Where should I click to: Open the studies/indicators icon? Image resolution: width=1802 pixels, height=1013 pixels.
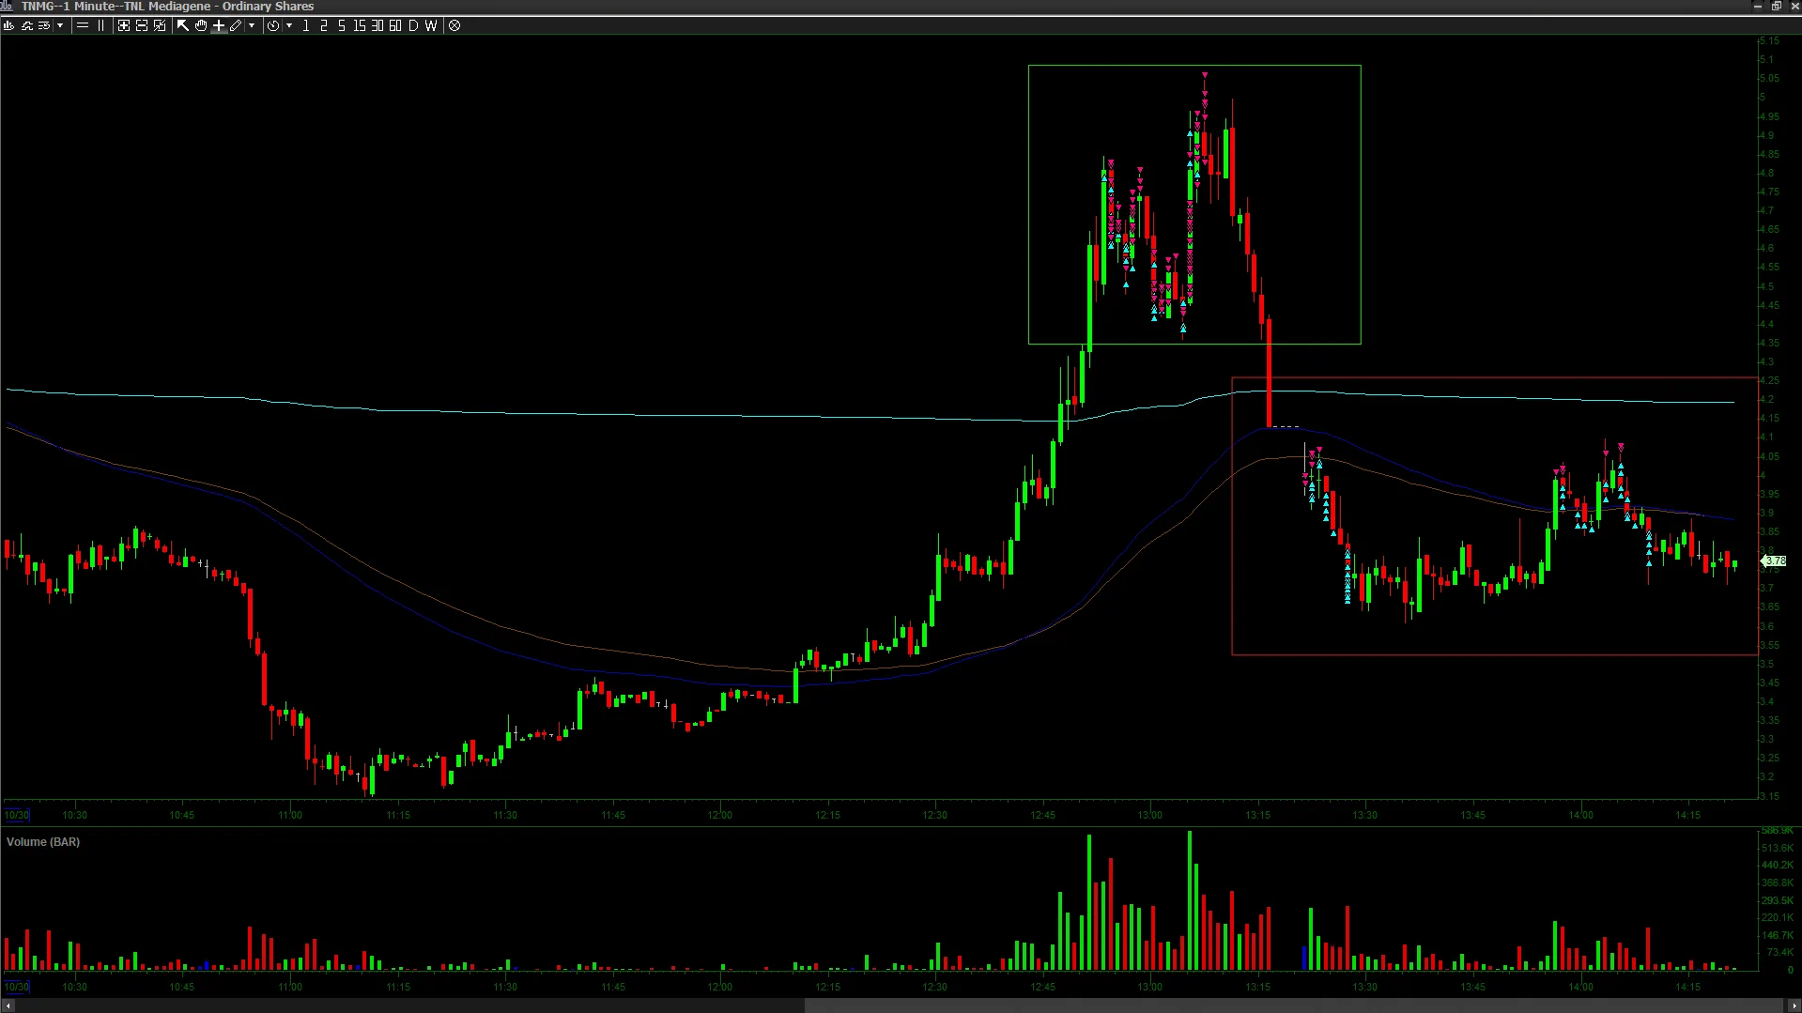26,25
